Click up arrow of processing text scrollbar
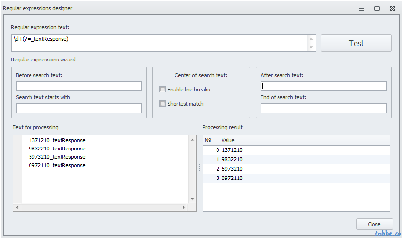 tap(192, 140)
